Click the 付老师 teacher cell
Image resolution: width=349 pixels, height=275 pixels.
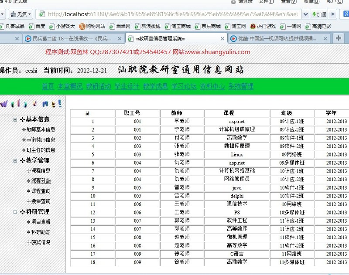coord(182,138)
